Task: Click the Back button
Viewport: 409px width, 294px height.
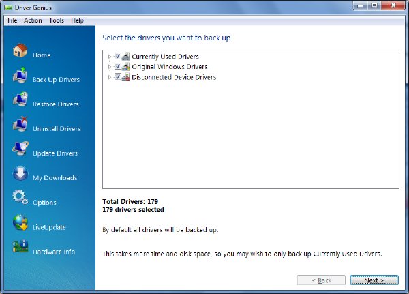Action: pyautogui.click(x=321, y=280)
